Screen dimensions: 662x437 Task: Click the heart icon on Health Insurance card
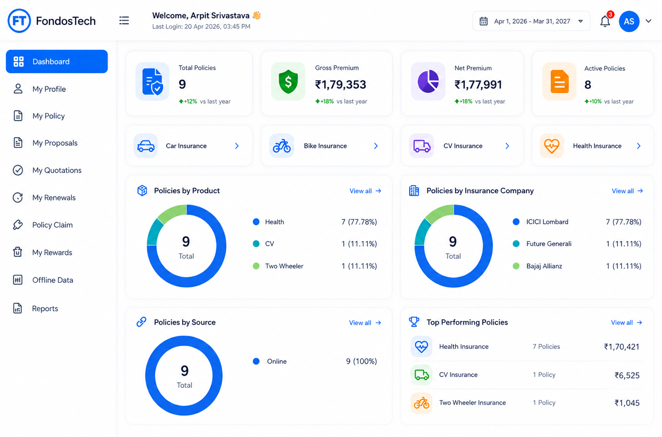pos(552,146)
